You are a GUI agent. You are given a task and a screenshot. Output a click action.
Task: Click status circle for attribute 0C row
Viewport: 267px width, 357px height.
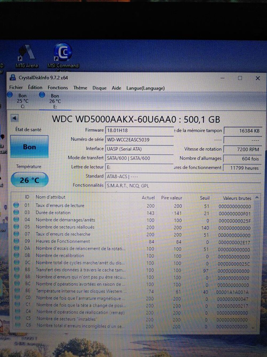(x=17, y=262)
